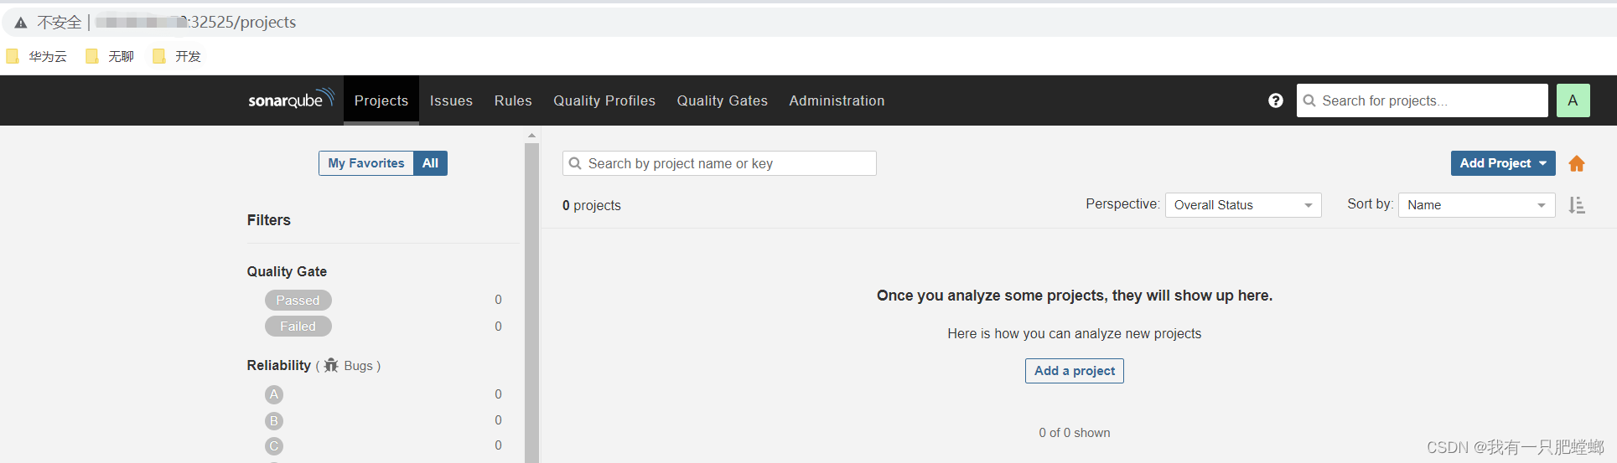The height and width of the screenshot is (463, 1617).
Task: Filter by Failed quality gate
Action: click(298, 327)
